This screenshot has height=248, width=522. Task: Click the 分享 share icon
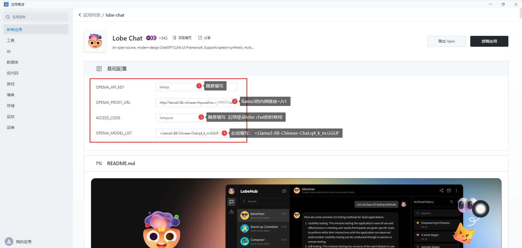[200, 38]
